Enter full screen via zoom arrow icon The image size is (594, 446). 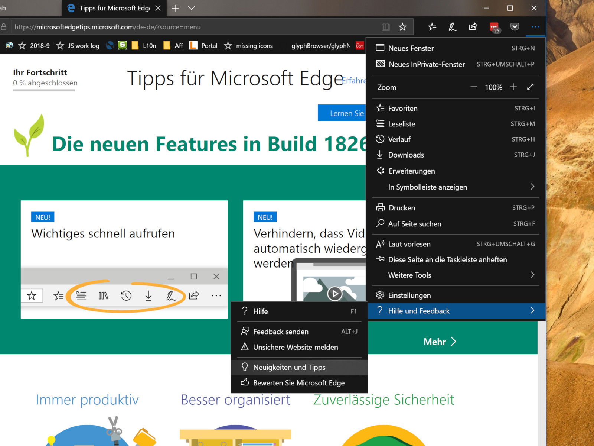point(530,87)
